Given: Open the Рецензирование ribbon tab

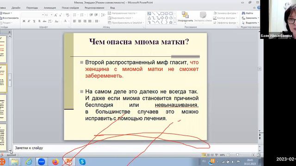Looking at the screenshot, I should 94,8.
